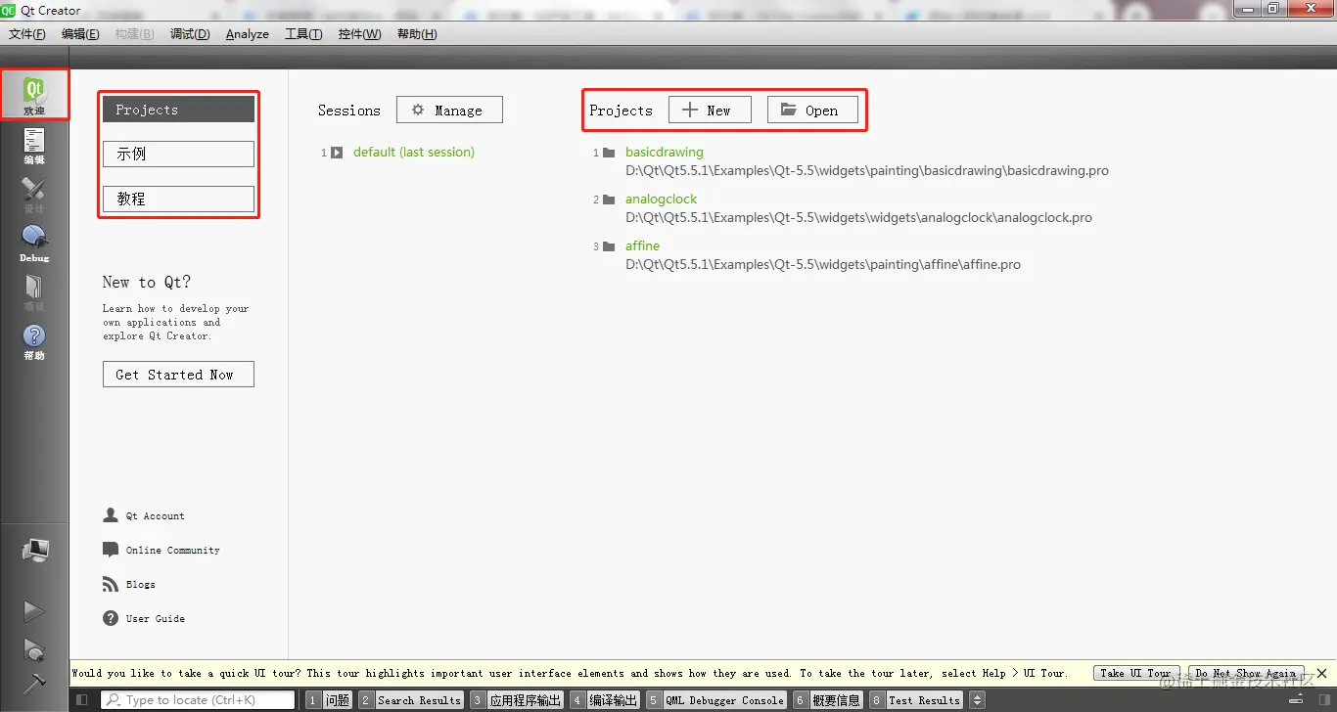Open 概要信息 output pane
The image size is (1337, 712).
(x=828, y=700)
